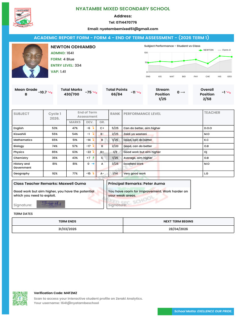The height and width of the screenshot is (317, 238).
Task: Click the History and Government subject label
Action: coord(22,166)
